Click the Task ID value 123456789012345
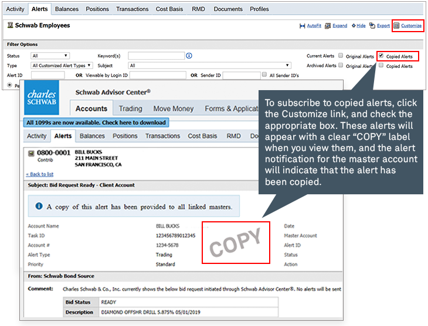 point(175,235)
